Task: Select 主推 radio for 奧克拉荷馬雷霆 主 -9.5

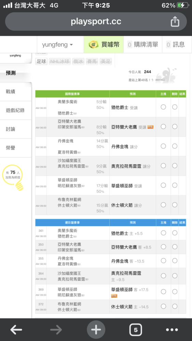Action: 163,276
